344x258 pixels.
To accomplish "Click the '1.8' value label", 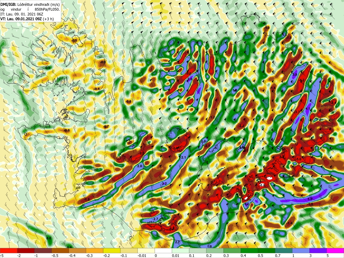I will 235,90.
